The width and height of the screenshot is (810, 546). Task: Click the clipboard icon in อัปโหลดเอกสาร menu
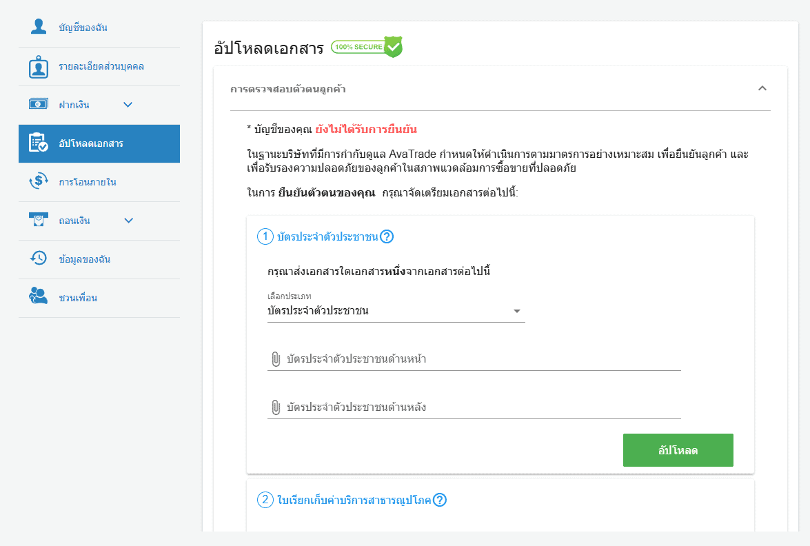point(39,143)
